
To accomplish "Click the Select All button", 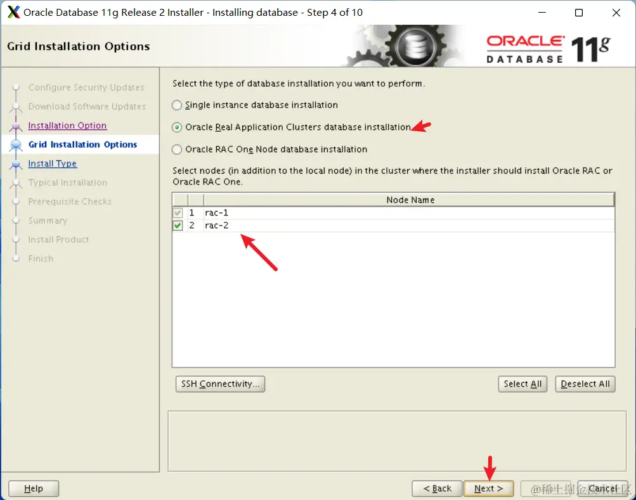I will tap(522, 384).
